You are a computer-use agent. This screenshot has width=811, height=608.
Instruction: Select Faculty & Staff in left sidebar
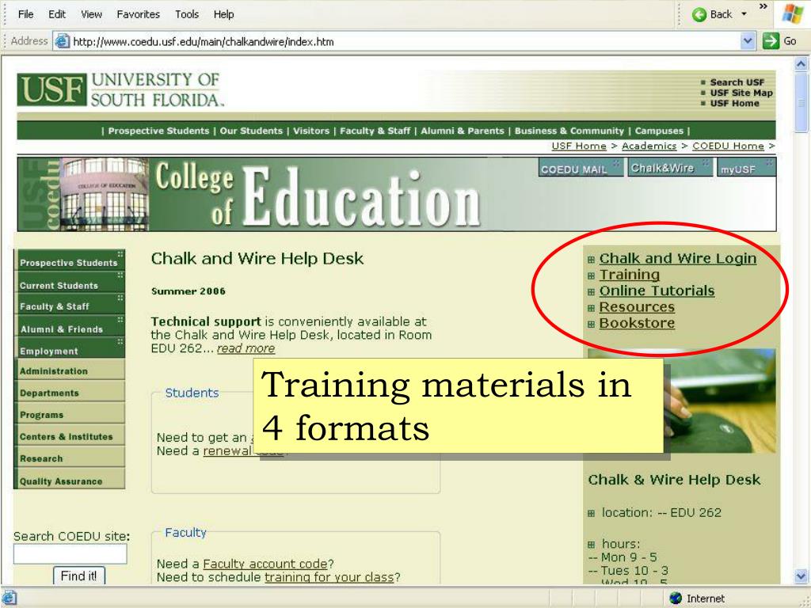pyautogui.click(x=70, y=306)
